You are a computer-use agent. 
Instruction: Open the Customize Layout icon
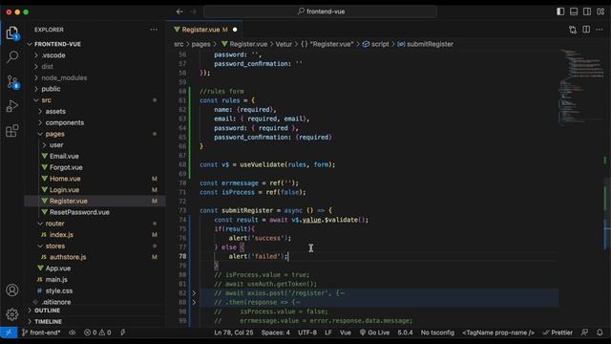click(600, 11)
